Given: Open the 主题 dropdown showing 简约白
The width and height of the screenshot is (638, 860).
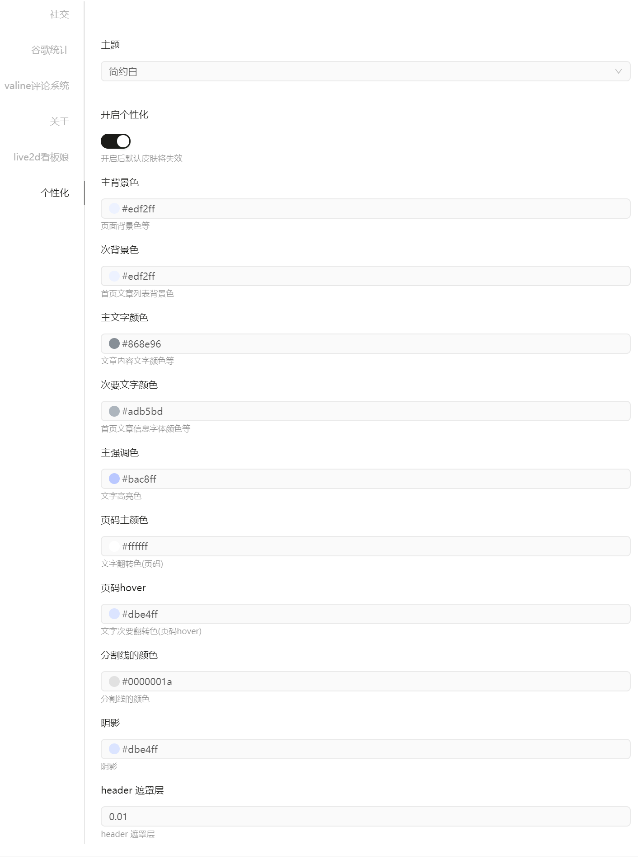Looking at the screenshot, I should 365,71.
